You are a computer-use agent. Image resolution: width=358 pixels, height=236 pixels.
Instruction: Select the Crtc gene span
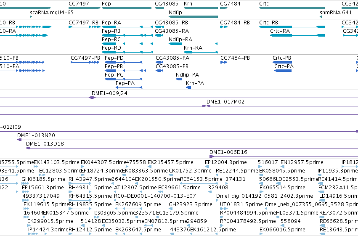[292, 8]
